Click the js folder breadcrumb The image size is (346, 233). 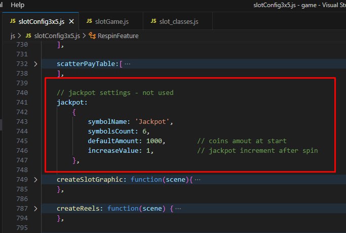(x=13, y=36)
